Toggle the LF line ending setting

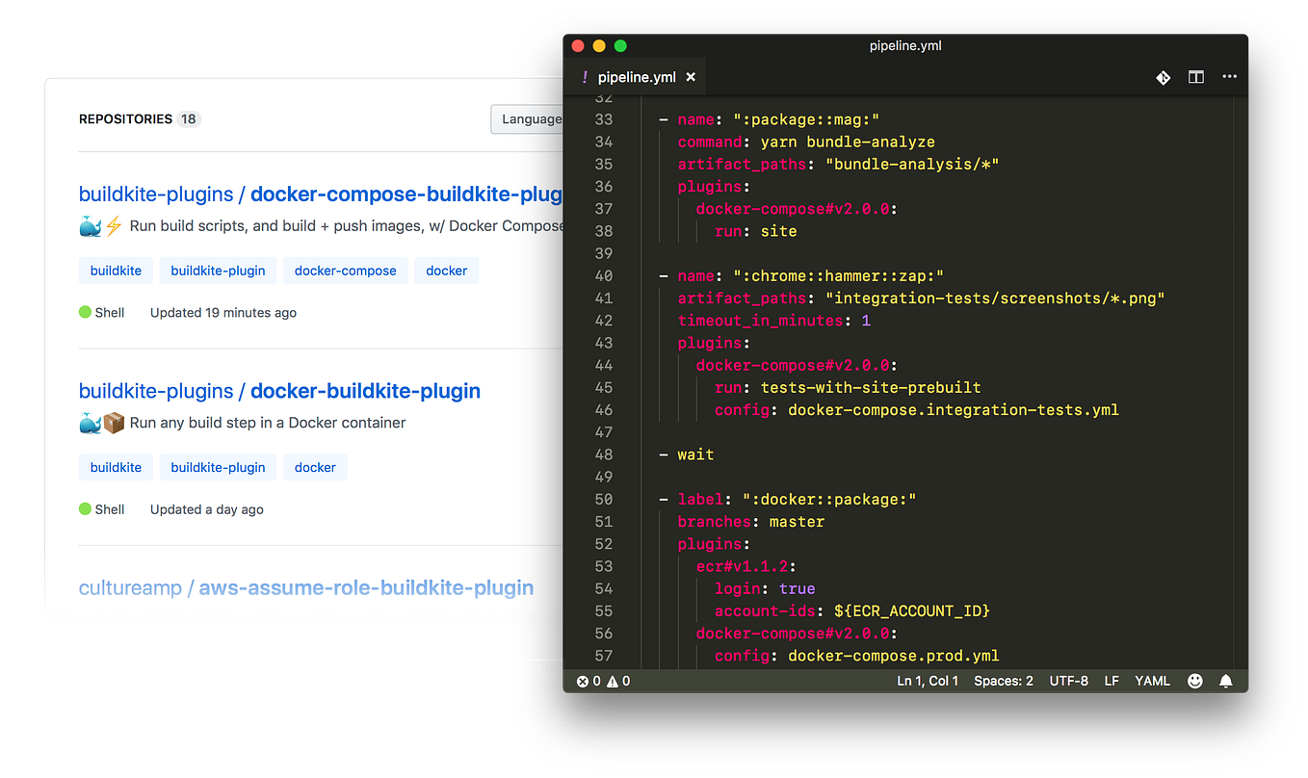(x=1112, y=681)
